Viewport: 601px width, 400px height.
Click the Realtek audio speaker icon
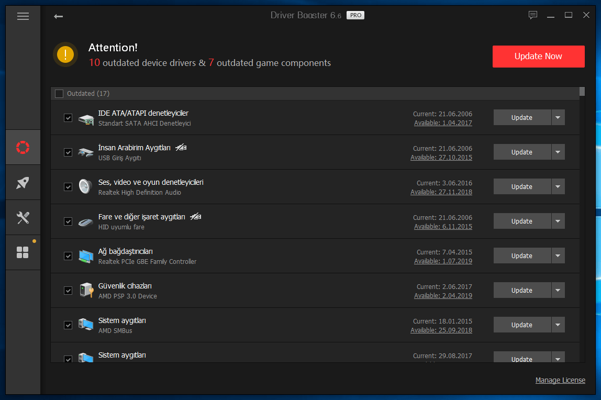pyautogui.click(x=85, y=186)
